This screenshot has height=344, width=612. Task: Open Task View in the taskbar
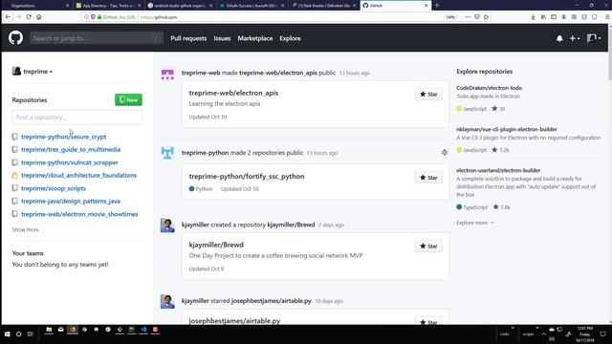(x=30, y=334)
